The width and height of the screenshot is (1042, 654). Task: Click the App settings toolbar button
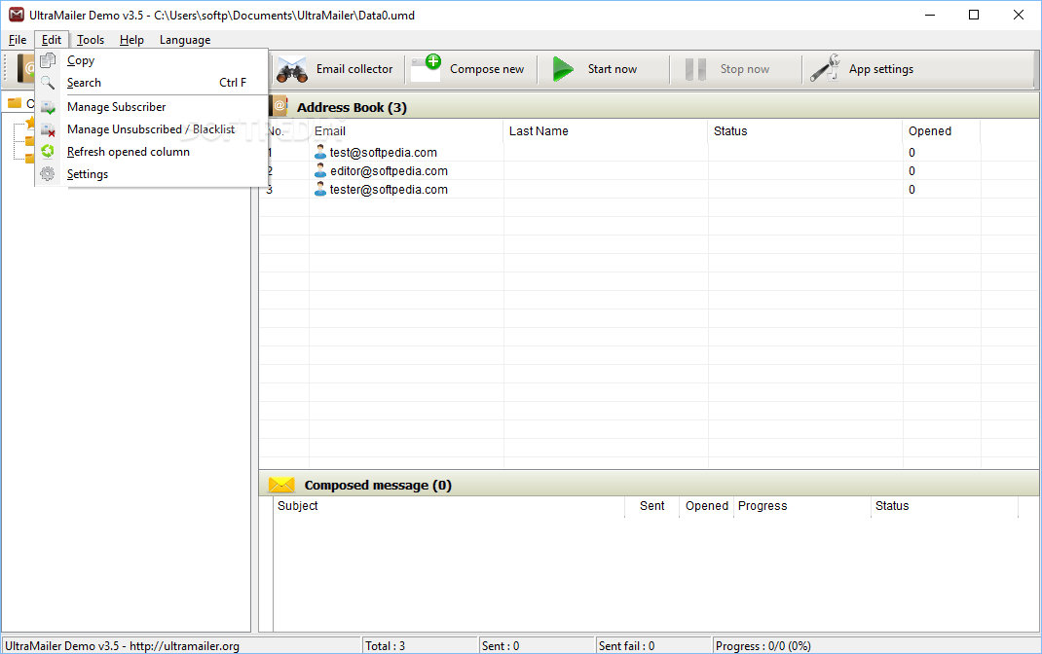tap(868, 69)
